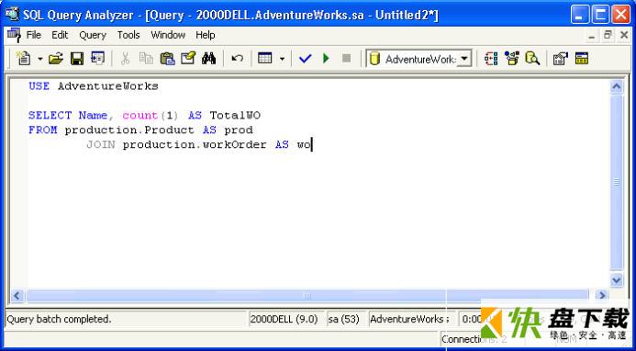Viewport: 636px width, 351px height.
Task: Click the vertical scrollbar up arrow
Action: click(617, 86)
